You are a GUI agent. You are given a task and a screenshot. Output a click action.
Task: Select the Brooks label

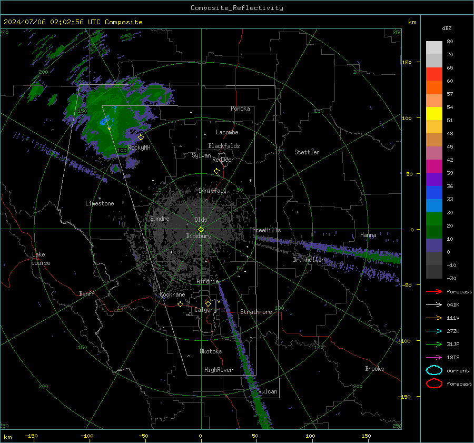click(374, 369)
